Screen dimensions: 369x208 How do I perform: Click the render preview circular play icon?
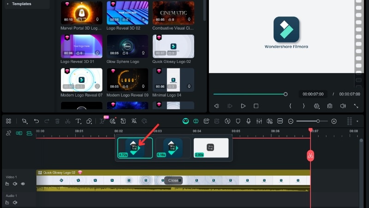227,121
